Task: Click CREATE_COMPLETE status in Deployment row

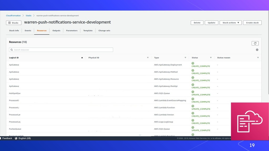Action: click(x=201, y=66)
